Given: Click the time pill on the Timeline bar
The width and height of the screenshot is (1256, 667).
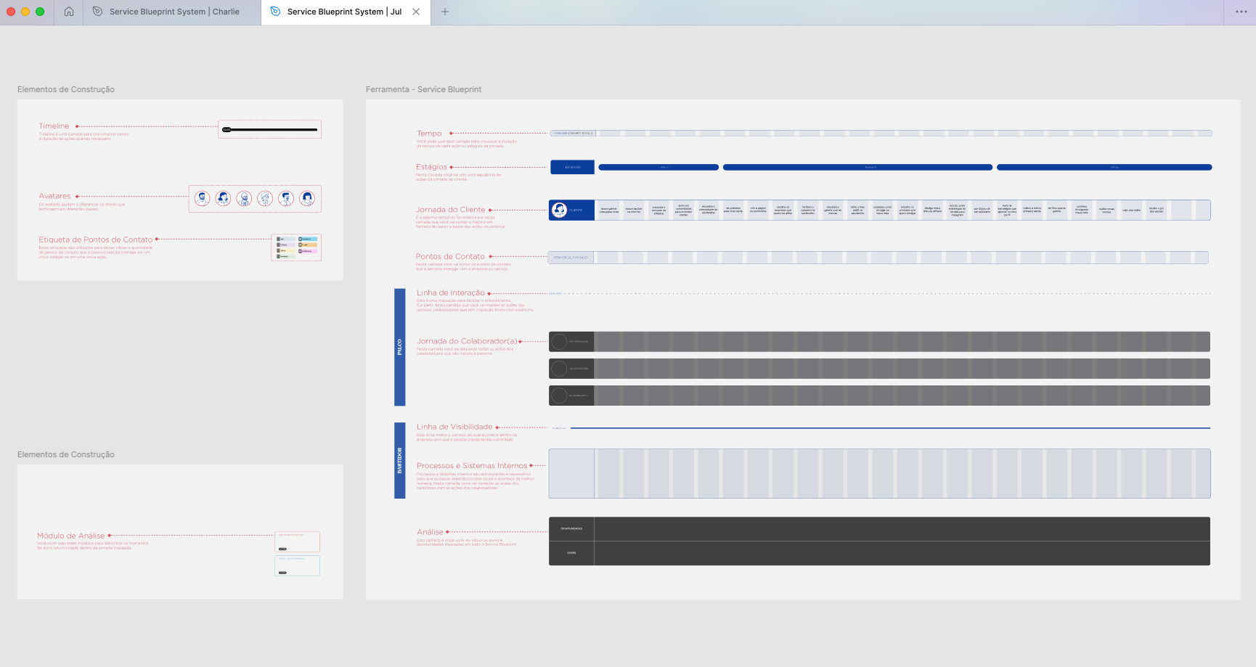Looking at the screenshot, I should click(227, 130).
